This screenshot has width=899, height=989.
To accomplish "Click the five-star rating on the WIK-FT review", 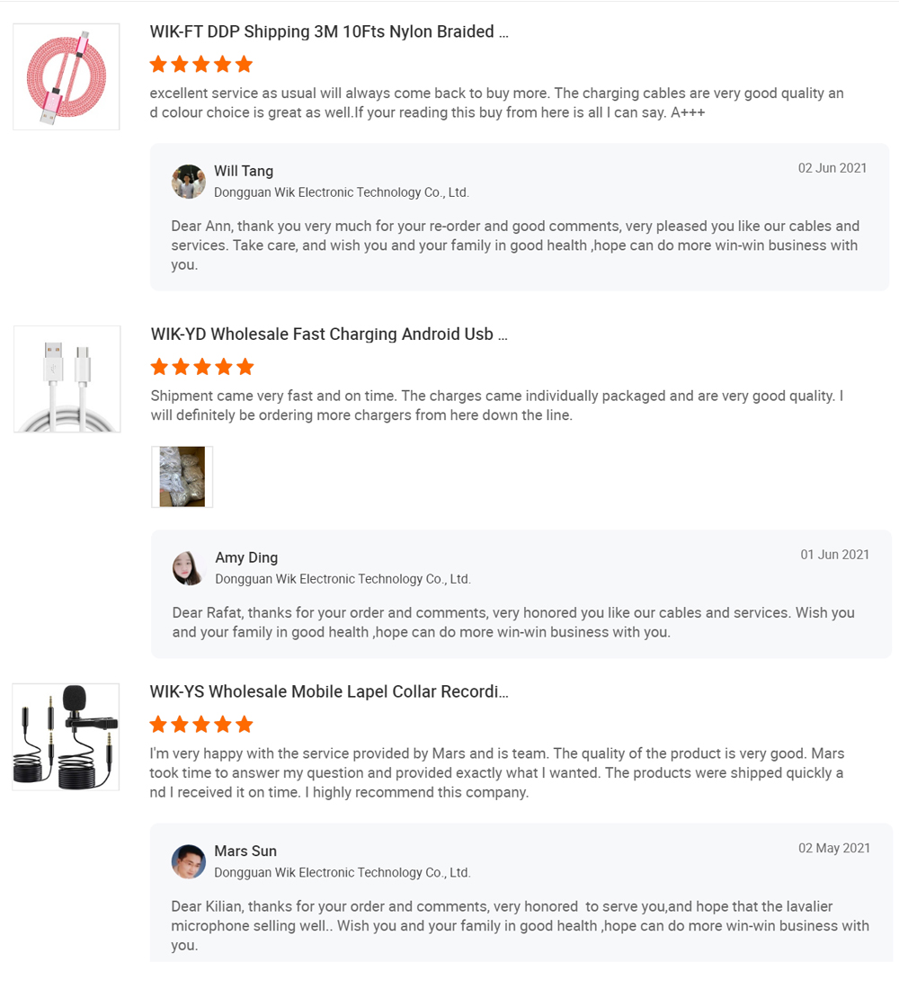I will tap(201, 65).
